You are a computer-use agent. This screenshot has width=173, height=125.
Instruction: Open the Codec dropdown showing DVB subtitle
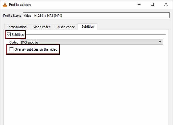coord(91,42)
